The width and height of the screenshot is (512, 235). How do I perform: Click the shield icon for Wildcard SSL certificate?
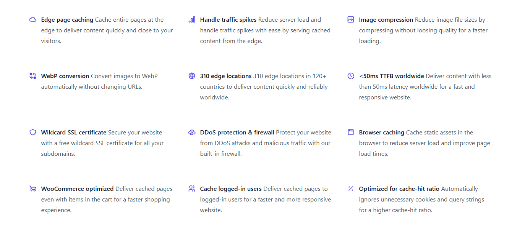(33, 132)
